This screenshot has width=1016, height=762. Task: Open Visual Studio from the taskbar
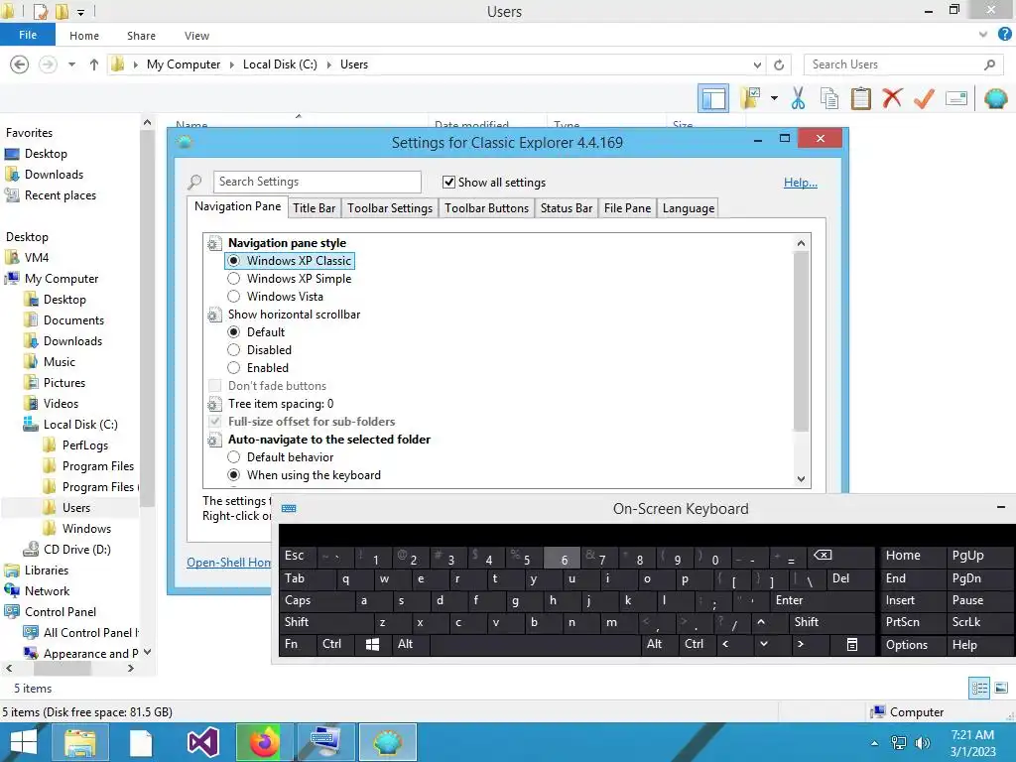(x=202, y=742)
